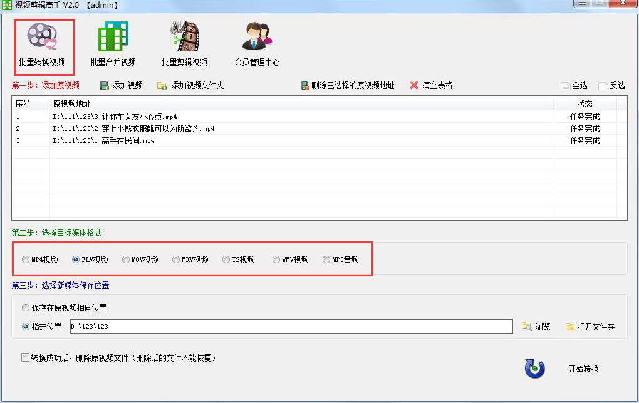Screen dimensions: 639x403
Task: Click the 添加视频 add video icon
Action: point(105,86)
